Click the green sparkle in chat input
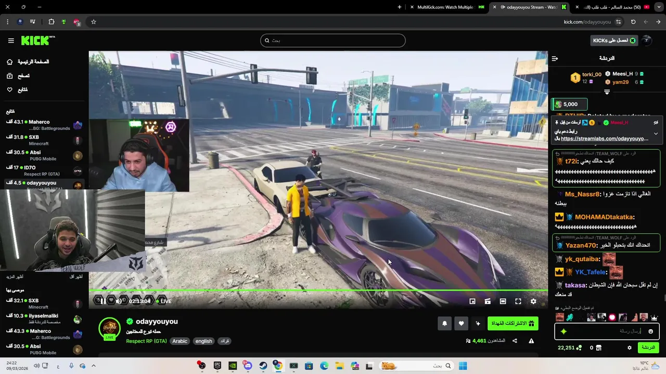Screen dimensions: 666x374 [x=563, y=331]
